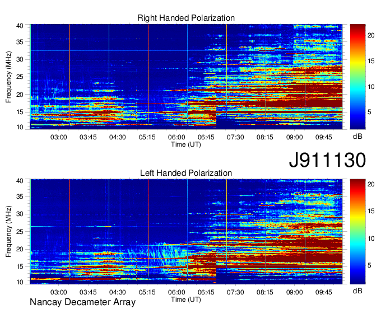This screenshot has width=381, height=309.
Task: Click 06:00 time tick of Right Handed plot
Action: pyautogui.click(x=176, y=137)
